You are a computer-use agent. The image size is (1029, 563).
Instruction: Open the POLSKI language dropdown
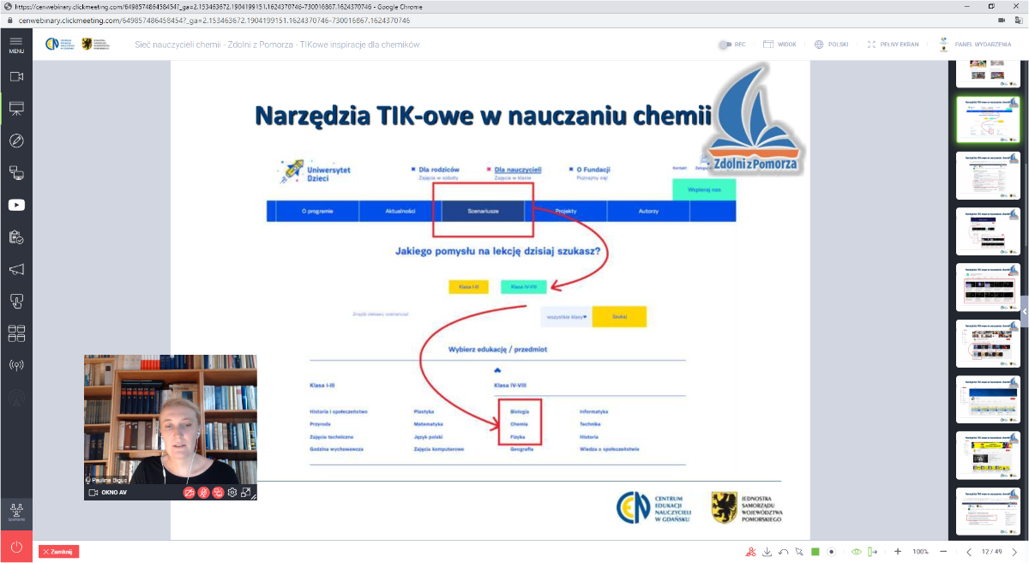coord(833,45)
